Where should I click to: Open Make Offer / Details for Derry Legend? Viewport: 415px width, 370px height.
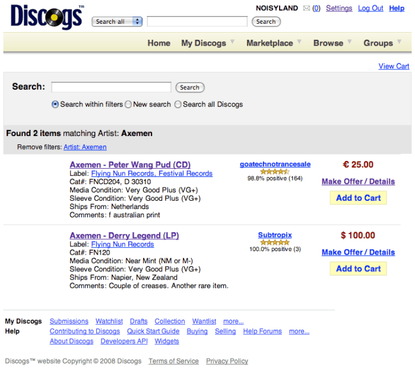click(358, 252)
